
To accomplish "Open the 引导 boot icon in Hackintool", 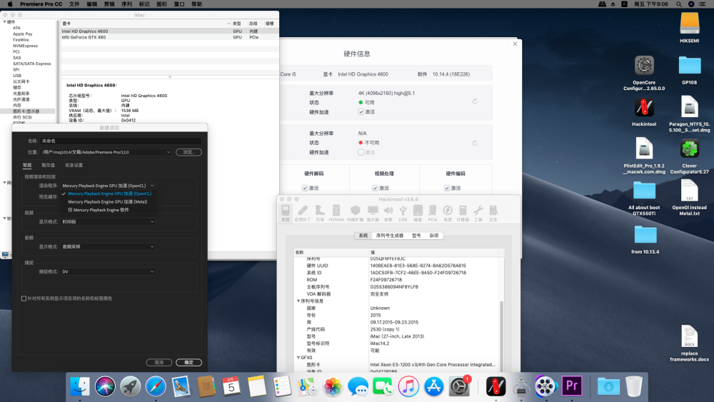I will click(320, 213).
